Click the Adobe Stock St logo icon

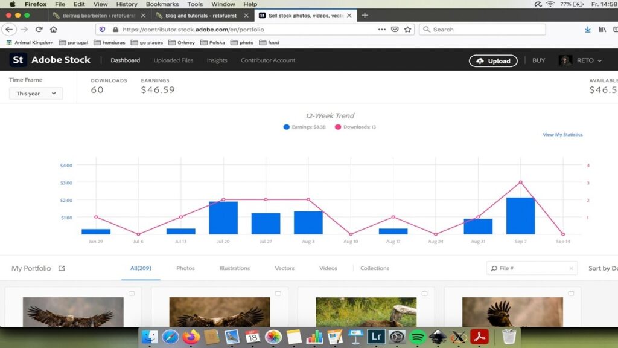pos(18,60)
